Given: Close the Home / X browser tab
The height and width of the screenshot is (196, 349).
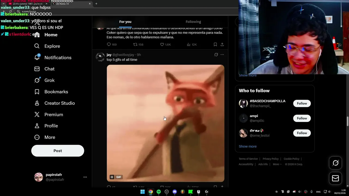Looking at the screenshot, I should (90, 4).
